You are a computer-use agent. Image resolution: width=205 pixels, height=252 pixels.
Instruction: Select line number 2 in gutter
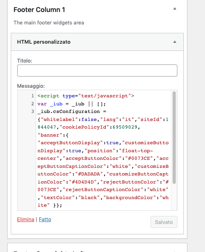click(x=32, y=104)
